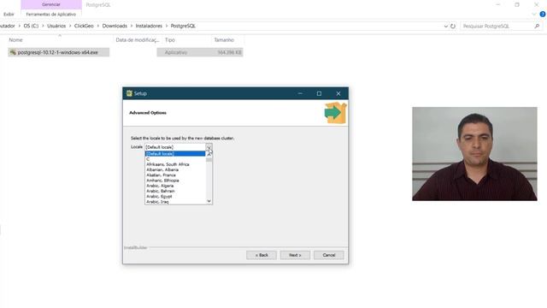Navigate to Instaladores in breadcrumb
The image size is (547, 308).
click(x=149, y=26)
